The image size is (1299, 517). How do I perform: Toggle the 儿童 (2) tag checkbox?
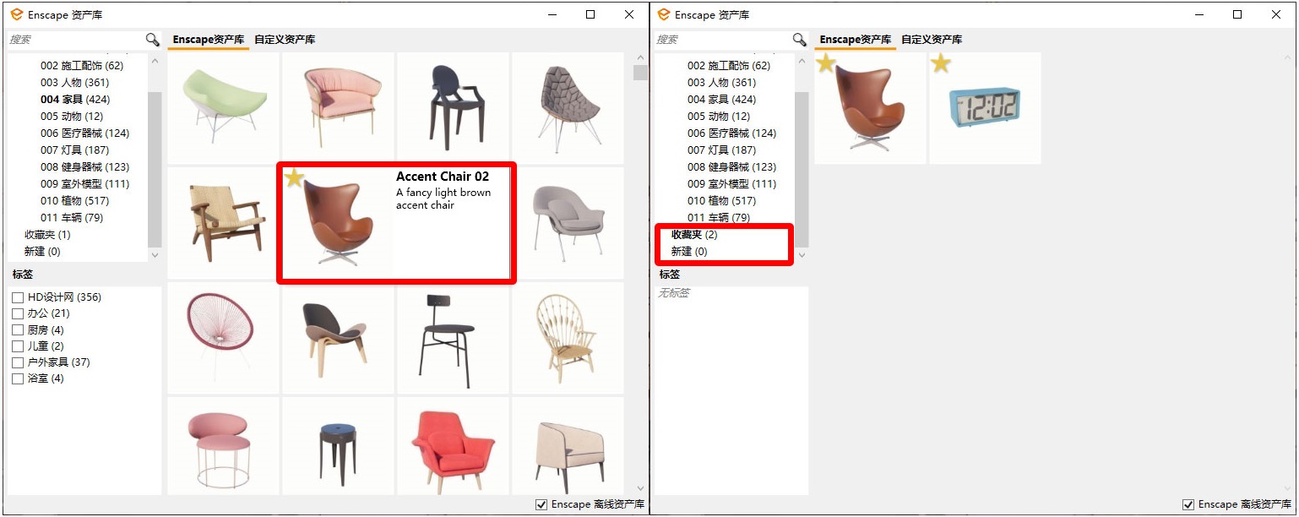pos(18,346)
